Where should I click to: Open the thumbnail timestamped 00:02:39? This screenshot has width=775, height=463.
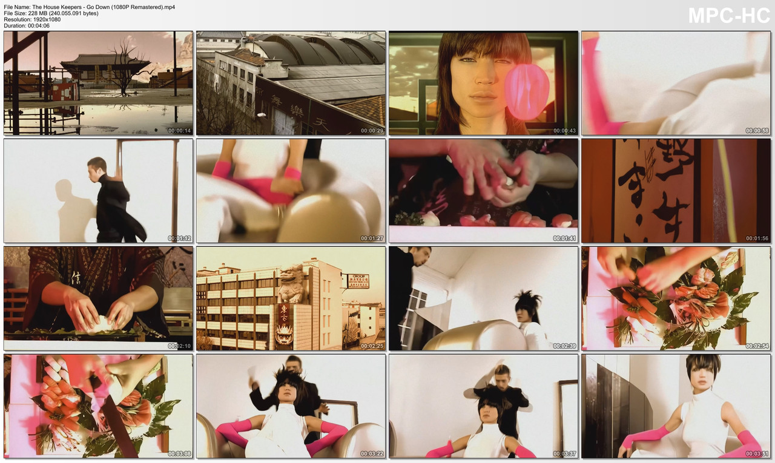coord(483,298)
